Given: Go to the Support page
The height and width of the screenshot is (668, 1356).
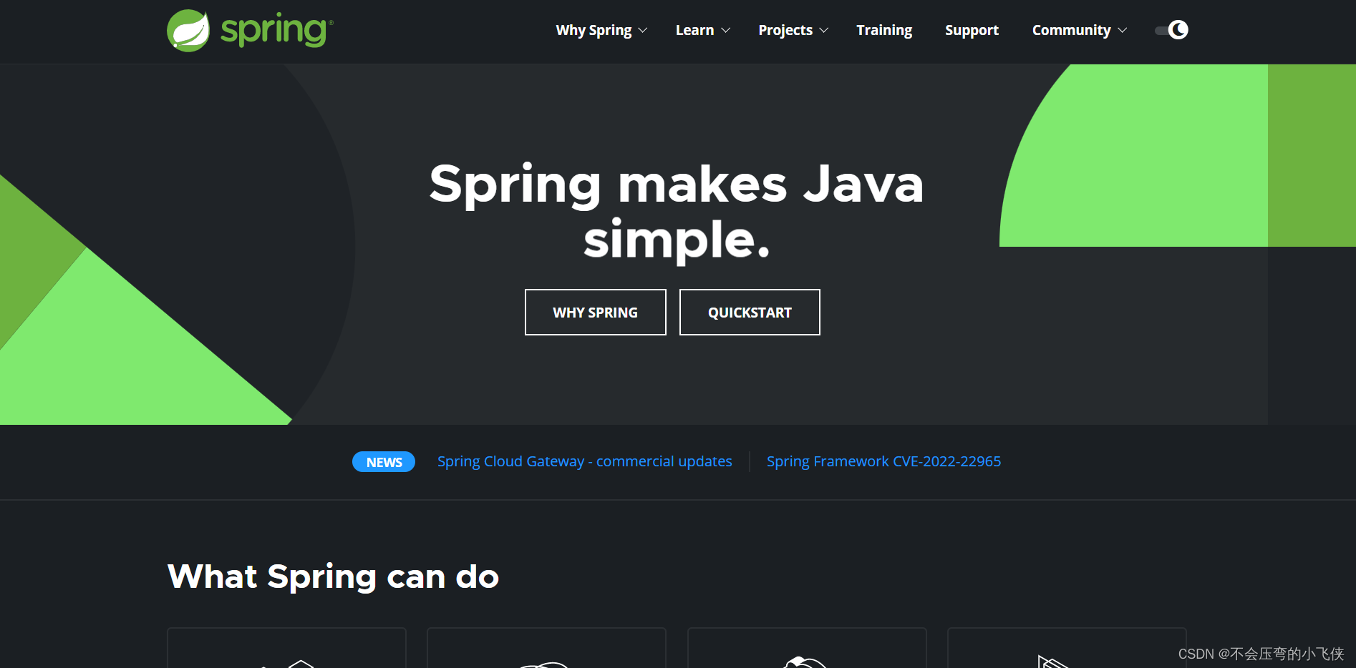Looking at the screenshot, I should (x=972, y=30).
